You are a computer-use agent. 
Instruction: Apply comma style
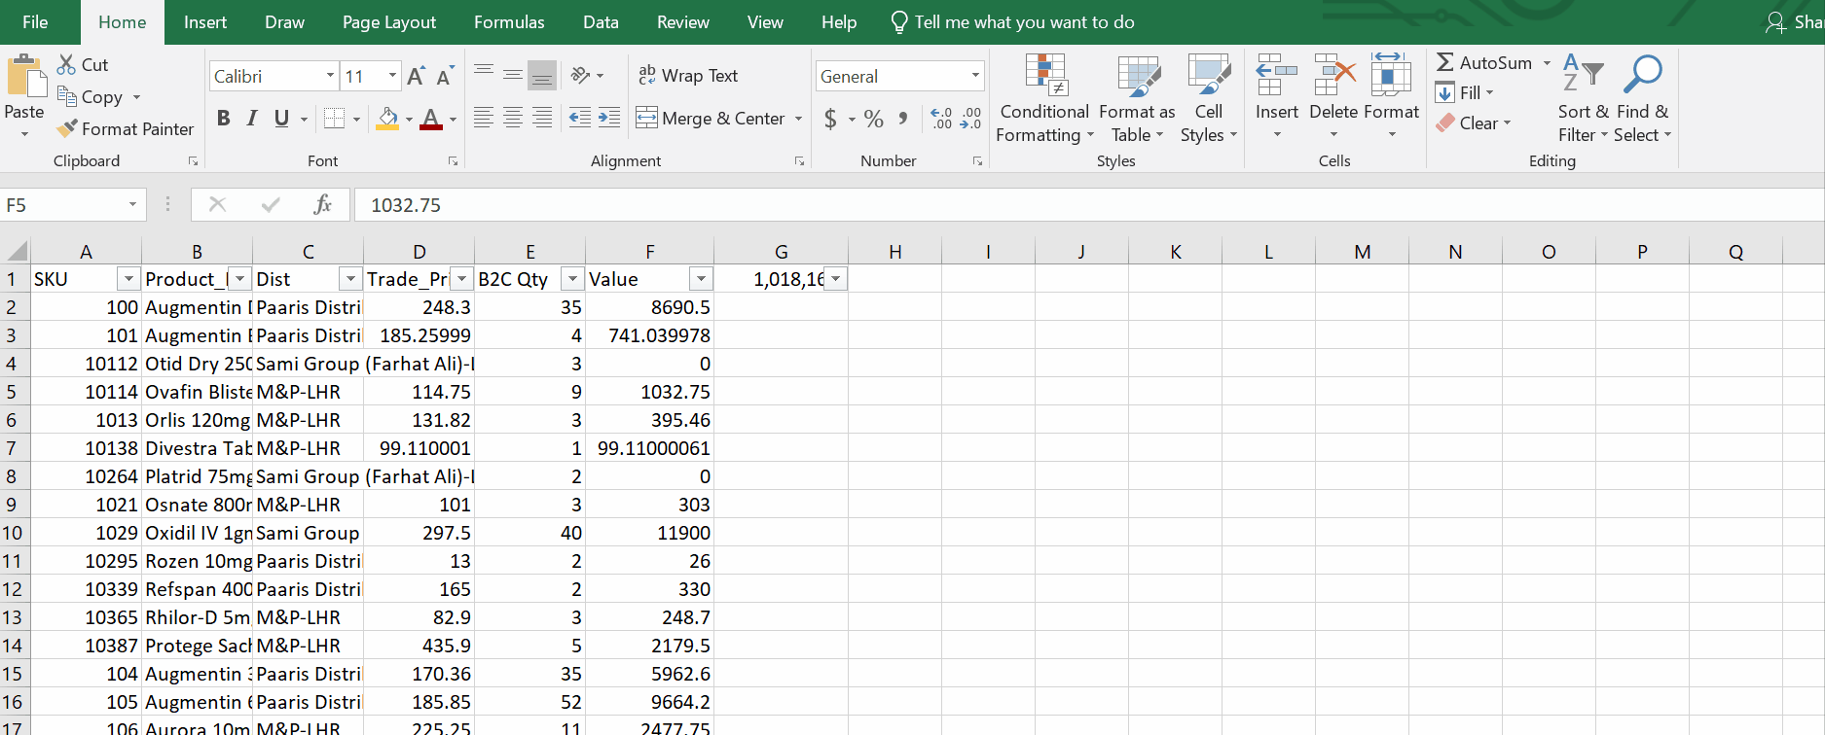point(903,119)
